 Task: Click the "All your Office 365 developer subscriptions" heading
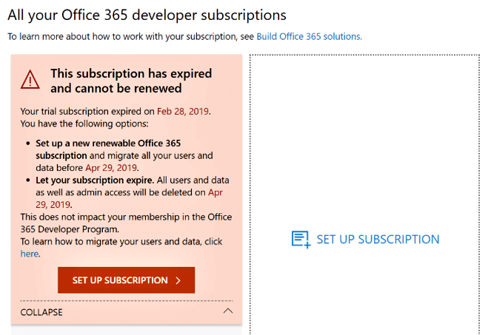147,15
